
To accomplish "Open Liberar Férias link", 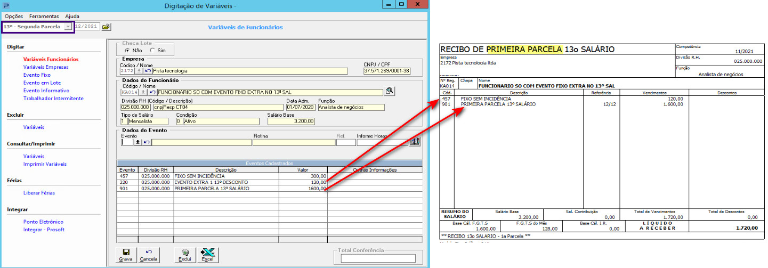I will (x=39, y=193).
